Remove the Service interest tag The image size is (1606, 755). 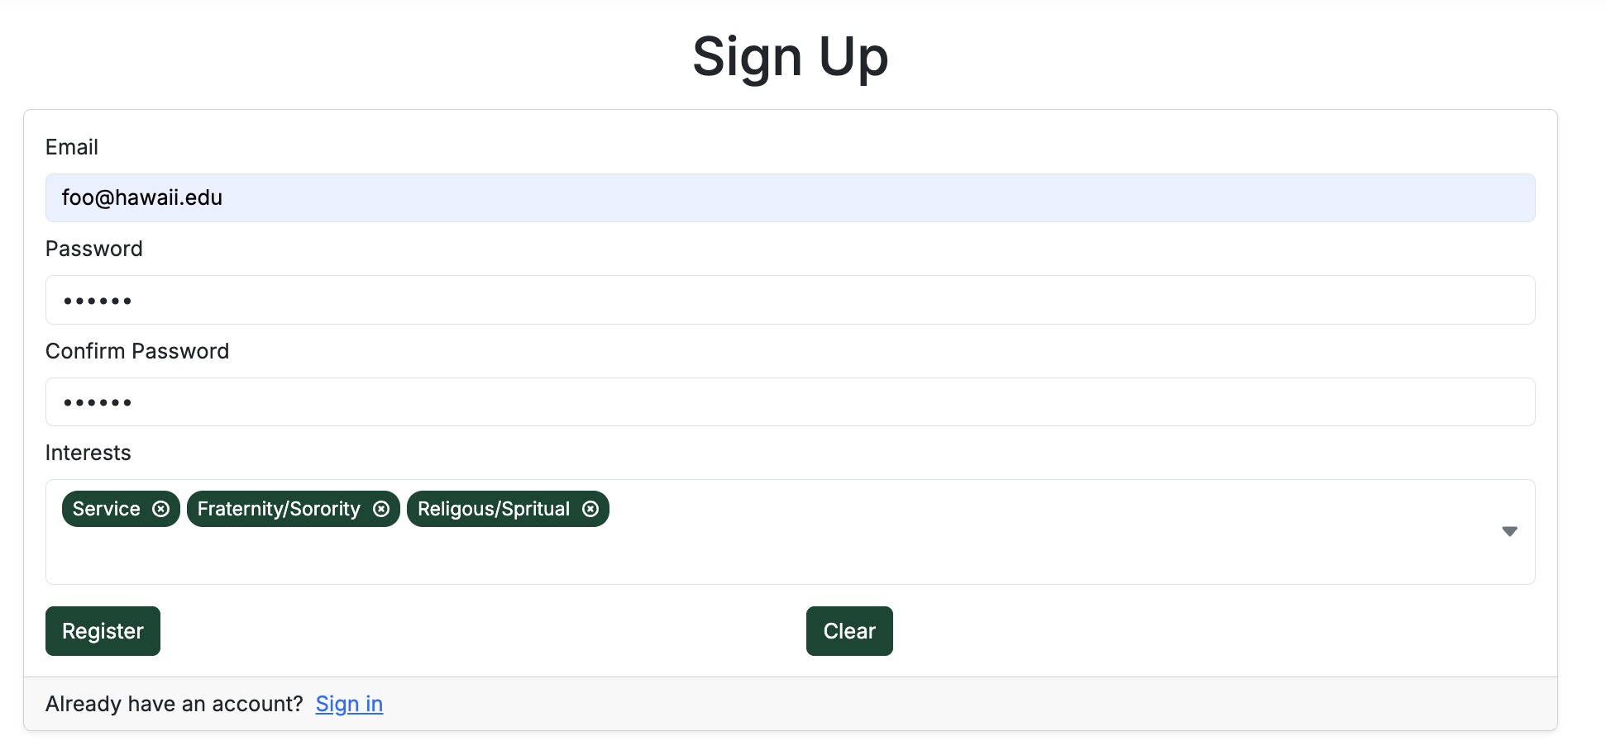point(161,509)
